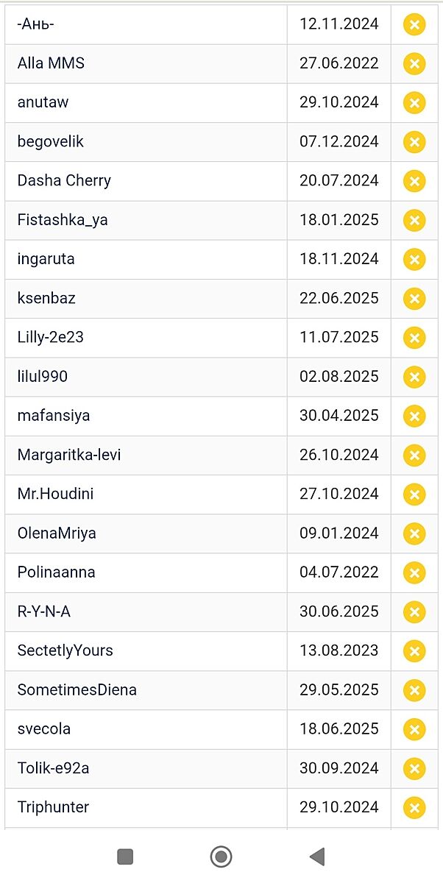Viewport: 443px width, 883px height.
Task: Tap the Android Recent apps square button
Action: click(x=125, y=857)
